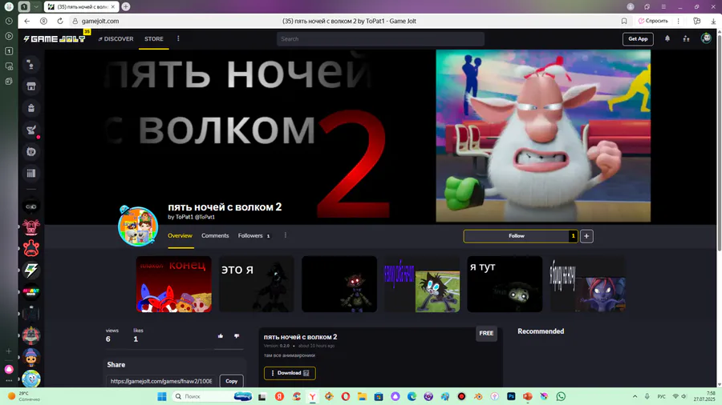Image resolution: width=722 pixels, height=405 pixels.
Task: Open the quests icon with red dot
Action: [31, 130]
